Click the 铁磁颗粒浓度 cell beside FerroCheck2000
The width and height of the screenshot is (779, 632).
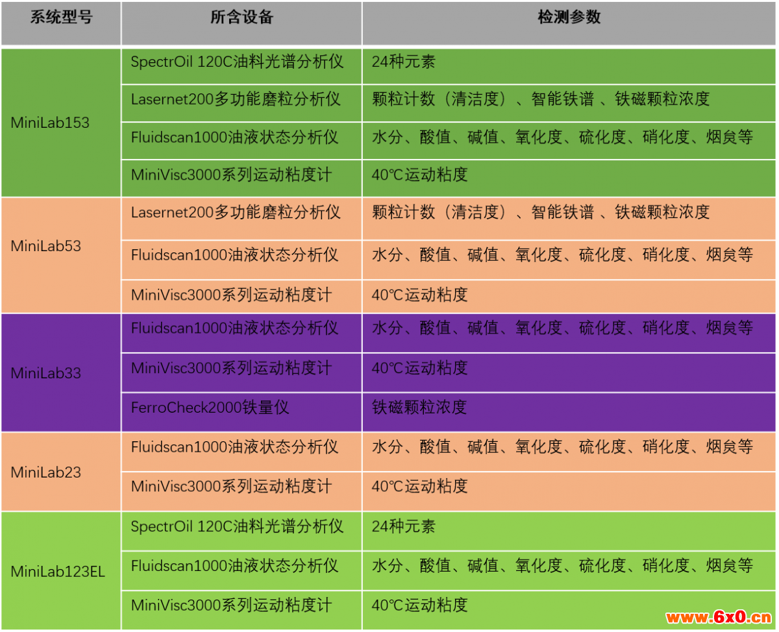coord(569,412)
